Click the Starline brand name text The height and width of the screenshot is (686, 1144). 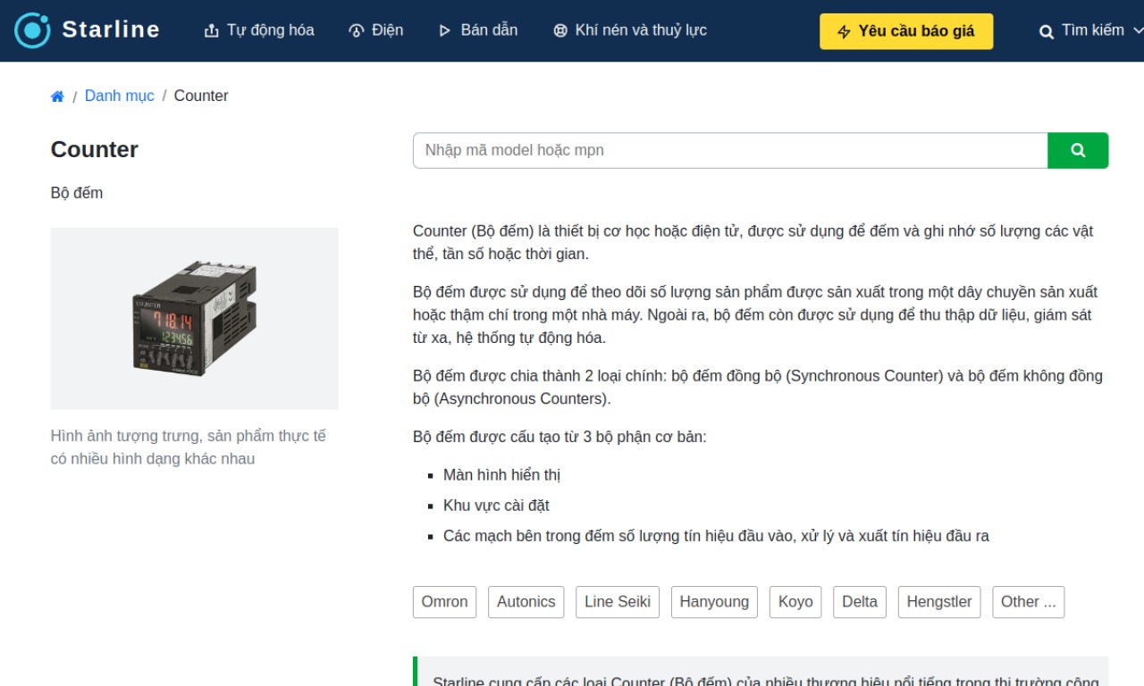(111, 30)
